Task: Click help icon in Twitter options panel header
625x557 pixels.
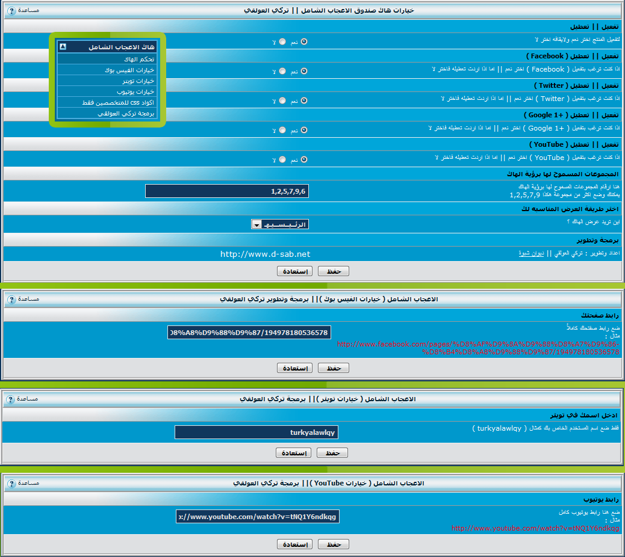Action: (11, 399)
